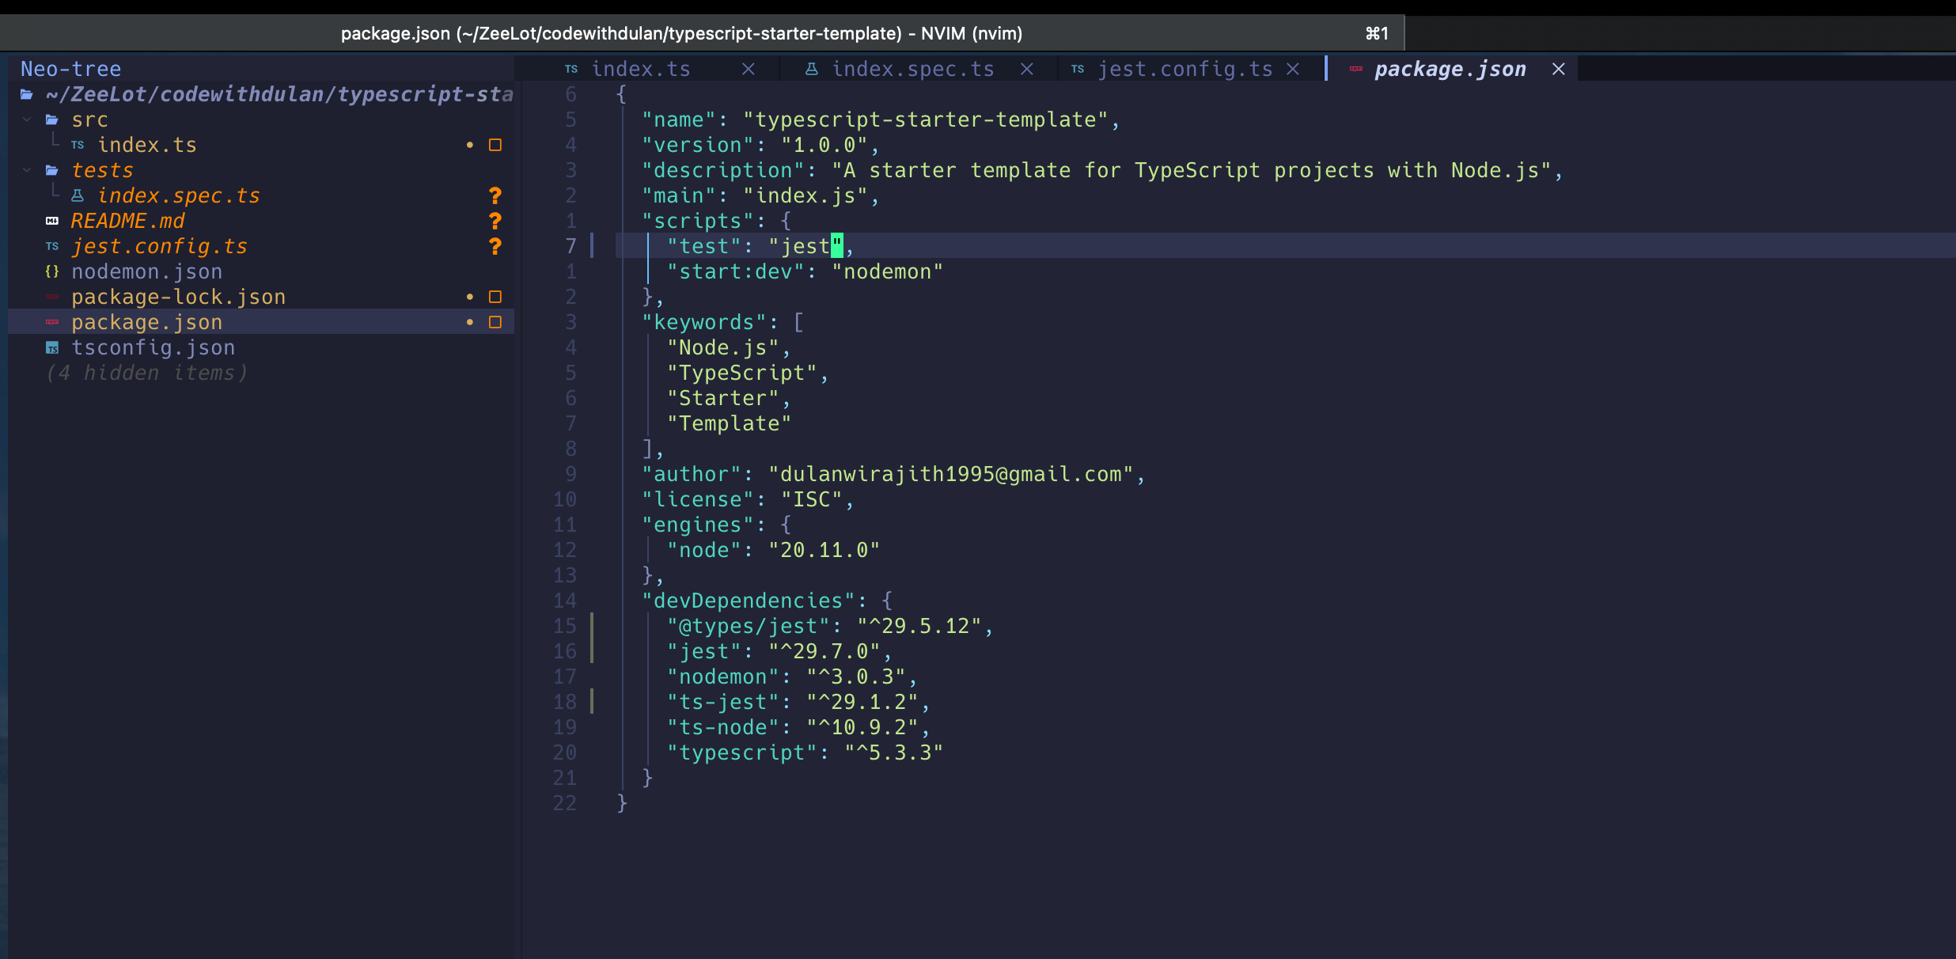This screenshot has height=959, width=1956.
Task: Click markdown icon next to README.md
Action: click(52, 221)
